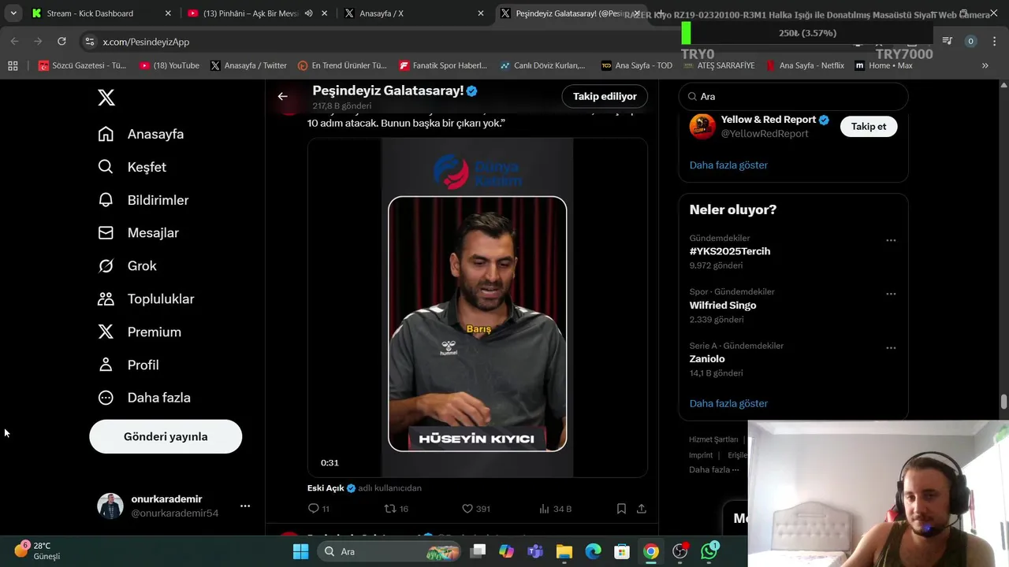Open the Wilfried Singo trend

point(723,306)
